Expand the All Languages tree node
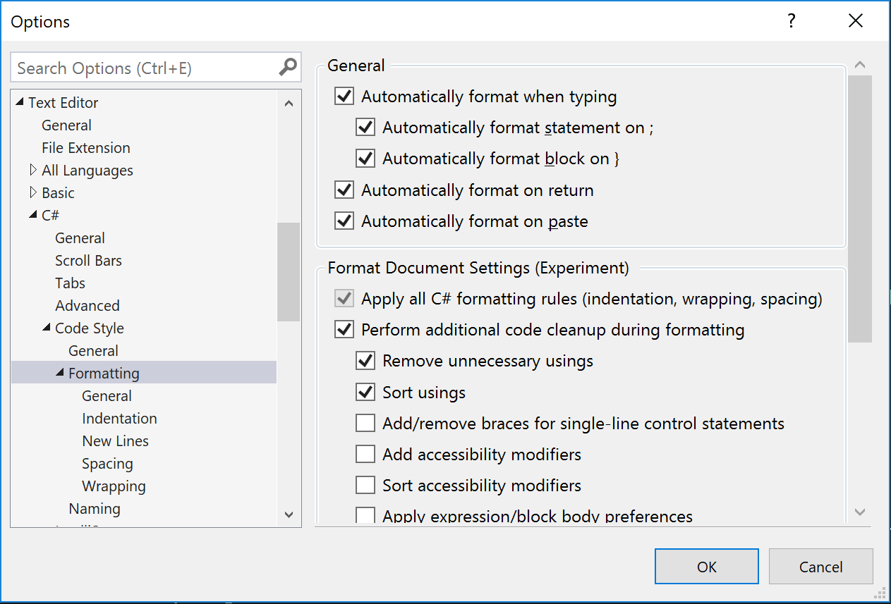The width and height of the screenshot is (891, 604). (x=33, y=170)
